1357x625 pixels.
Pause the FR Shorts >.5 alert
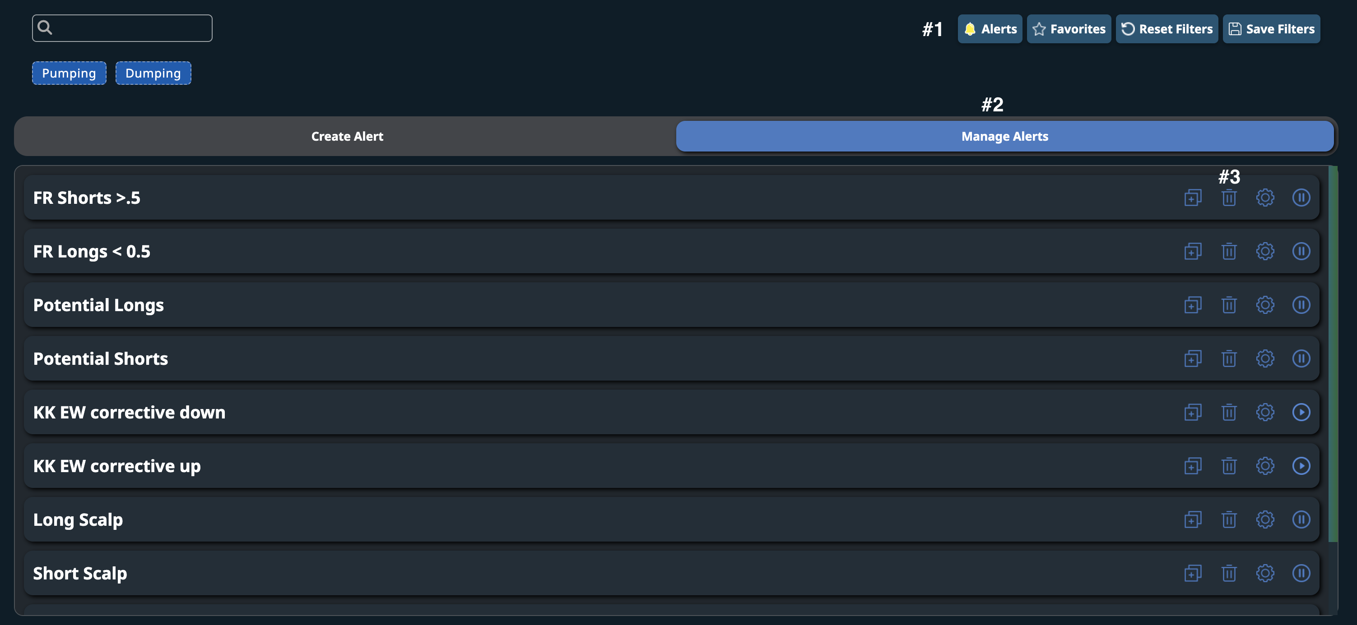pos(1301,198)
